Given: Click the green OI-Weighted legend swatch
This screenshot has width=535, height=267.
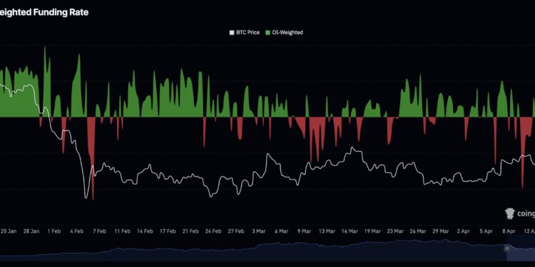Looking at the screenshot, I should click(267, 33).
